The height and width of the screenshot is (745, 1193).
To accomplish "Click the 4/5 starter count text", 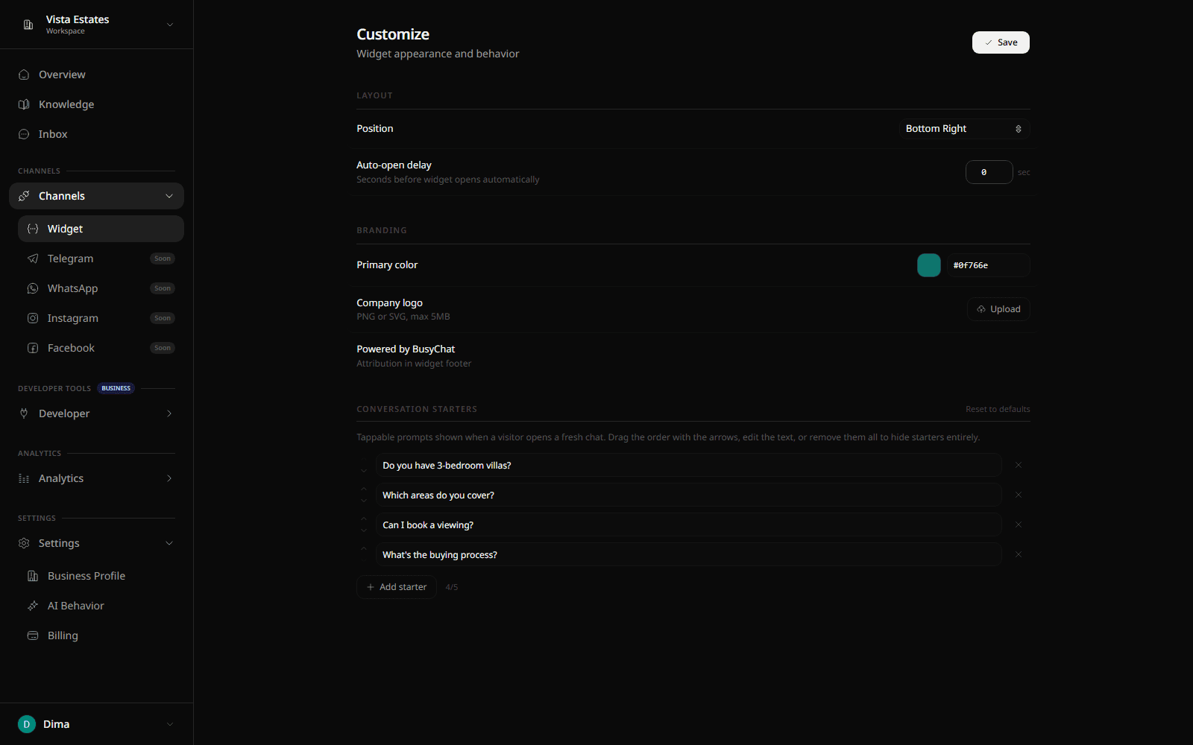I will click(x=452, y=587).
